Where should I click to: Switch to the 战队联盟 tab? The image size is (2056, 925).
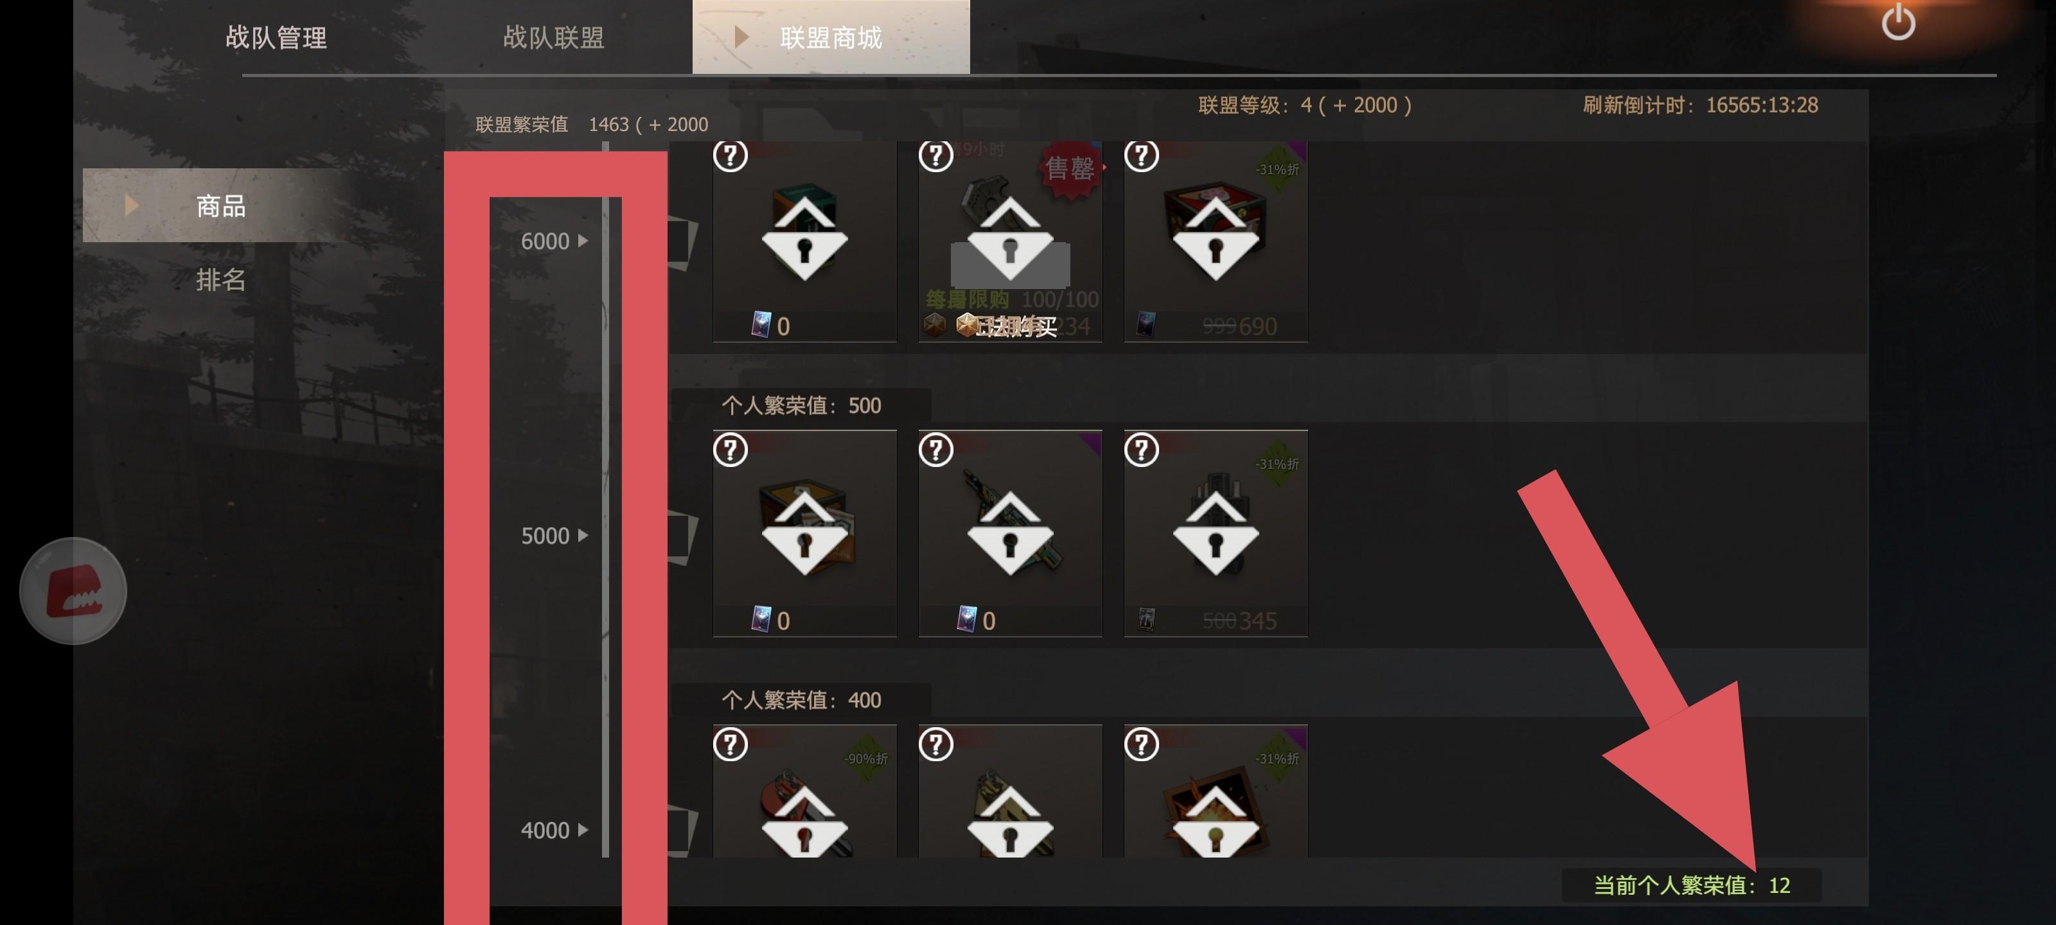click(553, 37)
